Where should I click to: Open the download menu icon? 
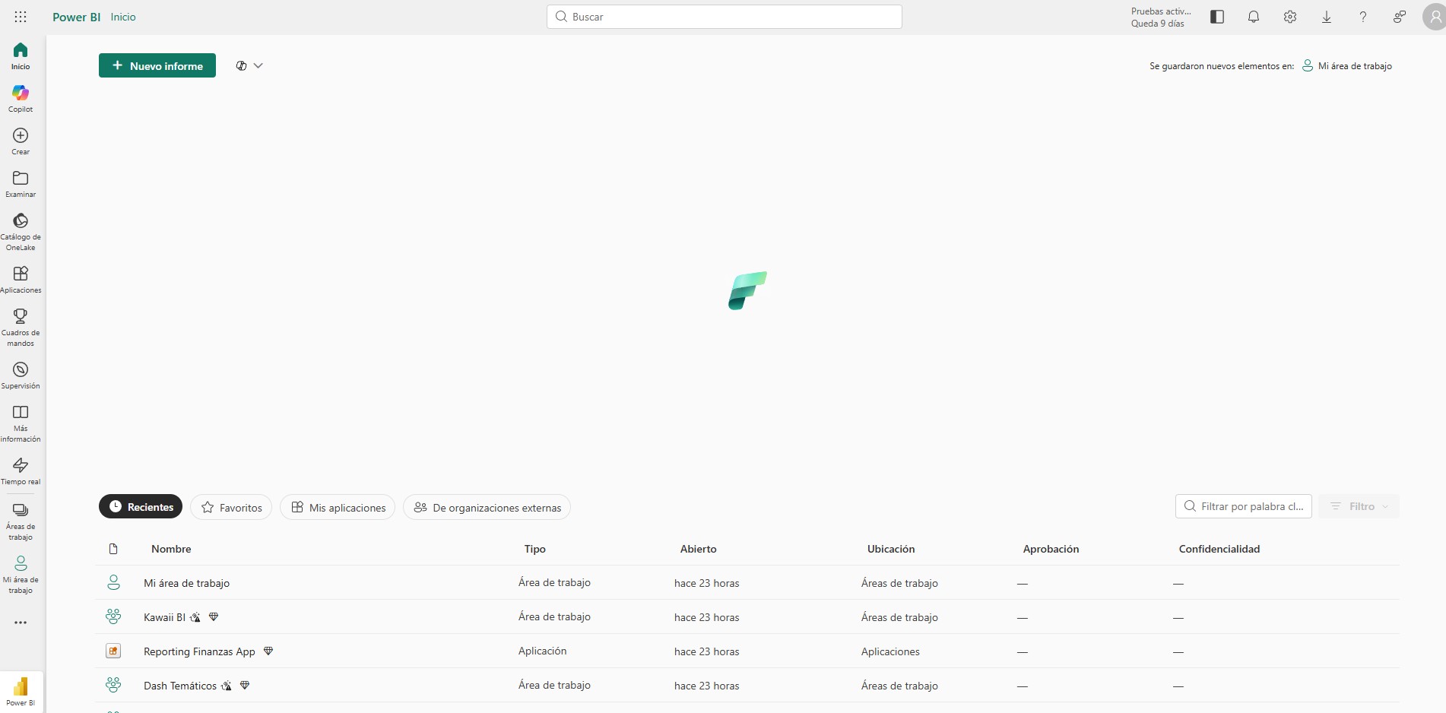point(1327,17)
